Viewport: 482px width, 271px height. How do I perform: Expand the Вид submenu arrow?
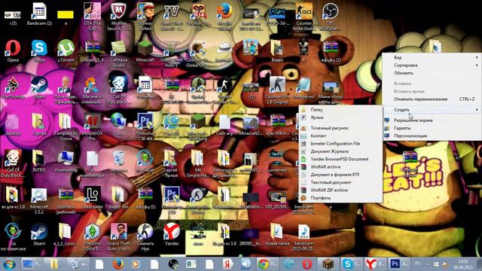[477, 57]
